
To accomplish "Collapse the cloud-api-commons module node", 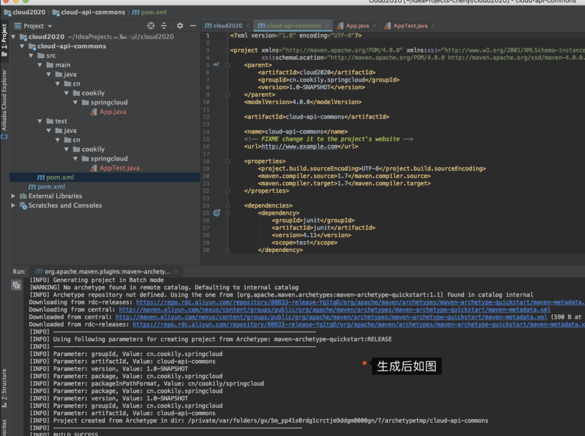I will (x=22, y=46).
